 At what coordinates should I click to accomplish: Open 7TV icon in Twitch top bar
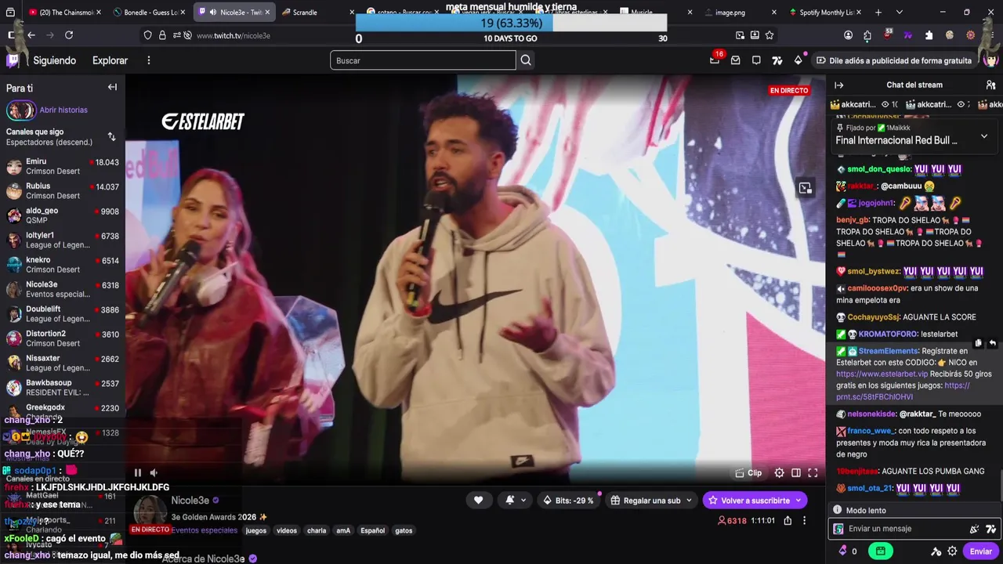click(x=777, y=60)
